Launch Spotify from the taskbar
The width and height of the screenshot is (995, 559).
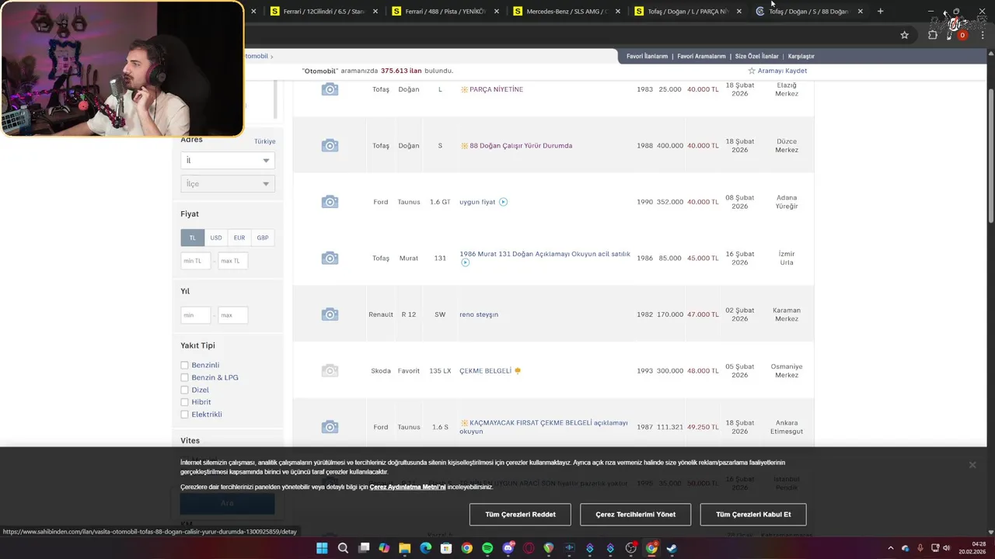(487, 548)
